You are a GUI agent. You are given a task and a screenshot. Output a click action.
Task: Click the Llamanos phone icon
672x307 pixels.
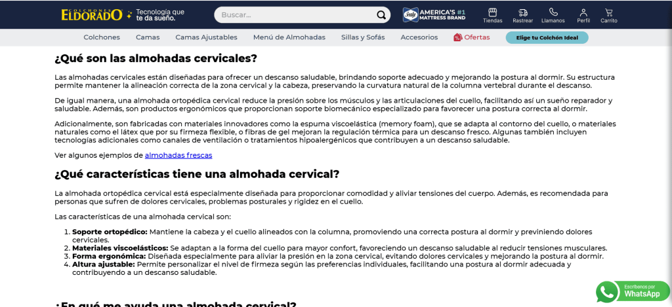[x=553, y=12]
